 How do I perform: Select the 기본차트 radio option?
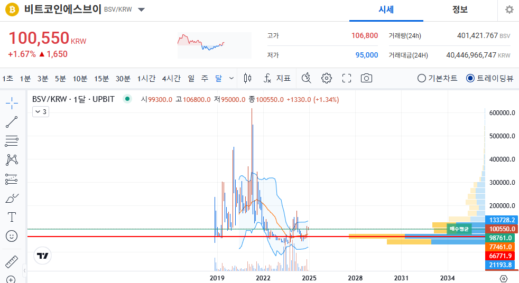[437, 78]
